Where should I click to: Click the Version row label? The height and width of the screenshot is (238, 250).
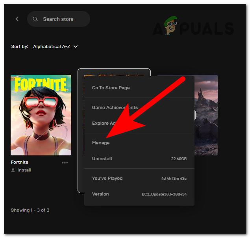point(100,194)
